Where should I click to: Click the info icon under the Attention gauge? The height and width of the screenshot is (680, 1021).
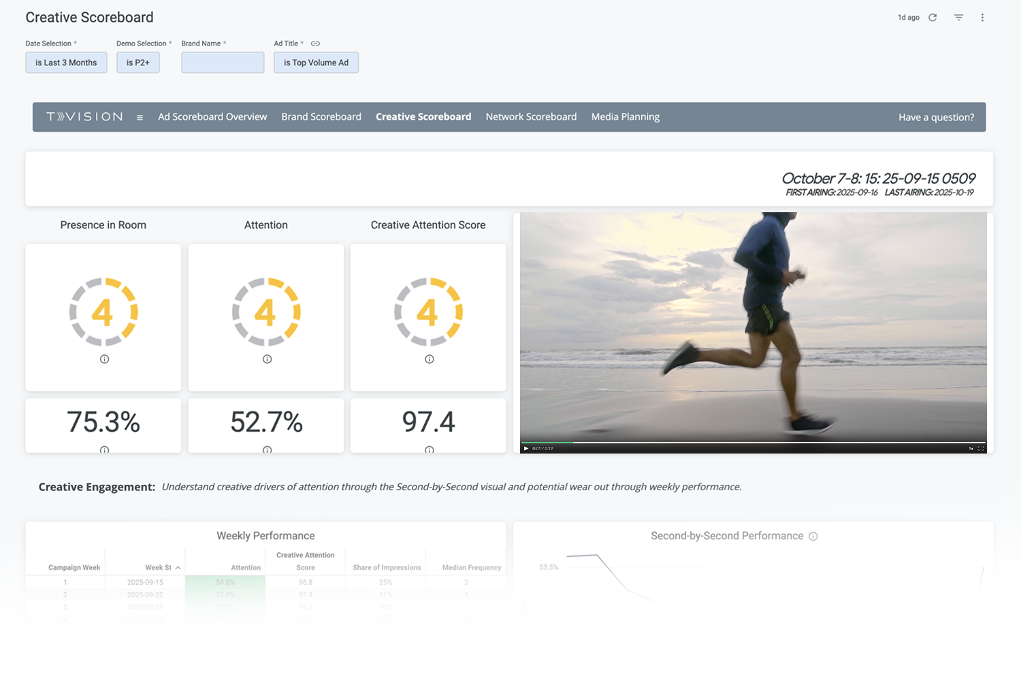pos(267,359)
